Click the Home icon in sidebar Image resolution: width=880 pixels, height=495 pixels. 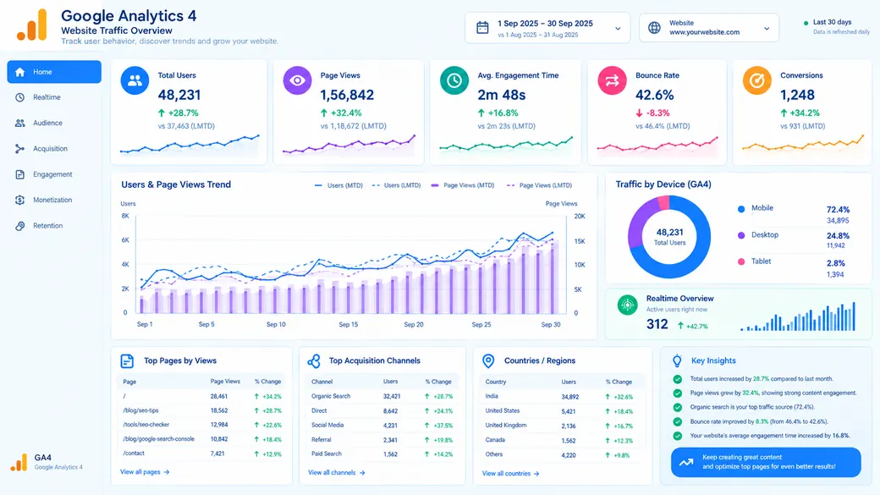[19, 72]
